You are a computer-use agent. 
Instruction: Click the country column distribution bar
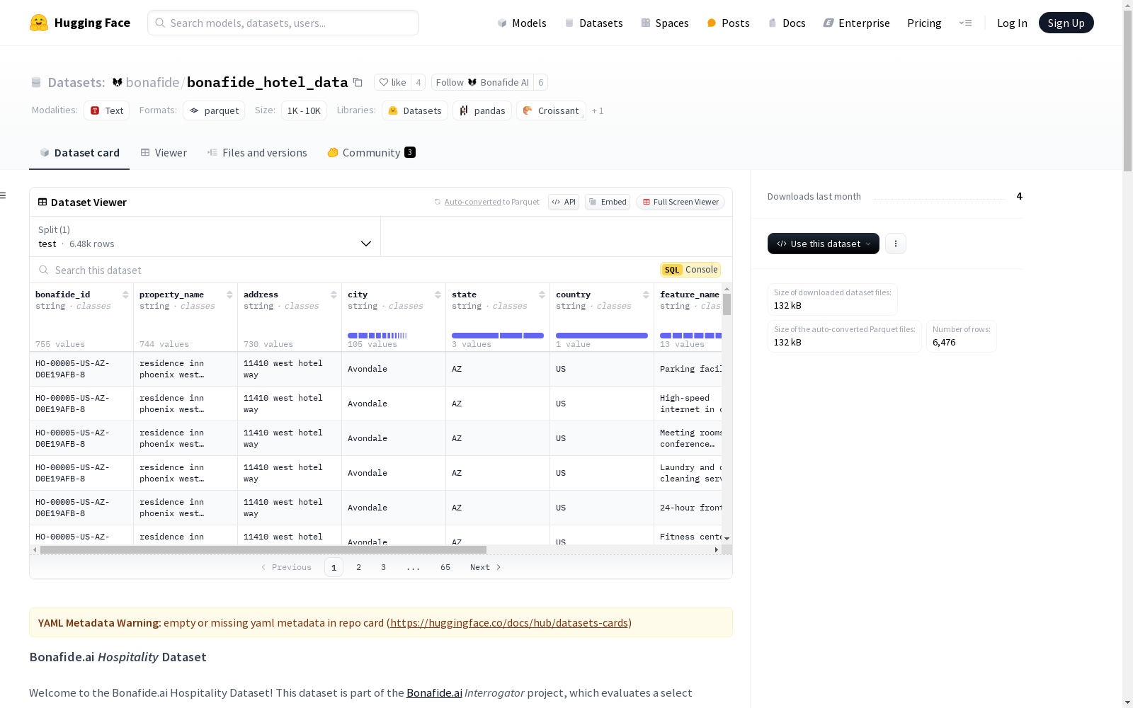pyautogui.click(x=602, y=336)
